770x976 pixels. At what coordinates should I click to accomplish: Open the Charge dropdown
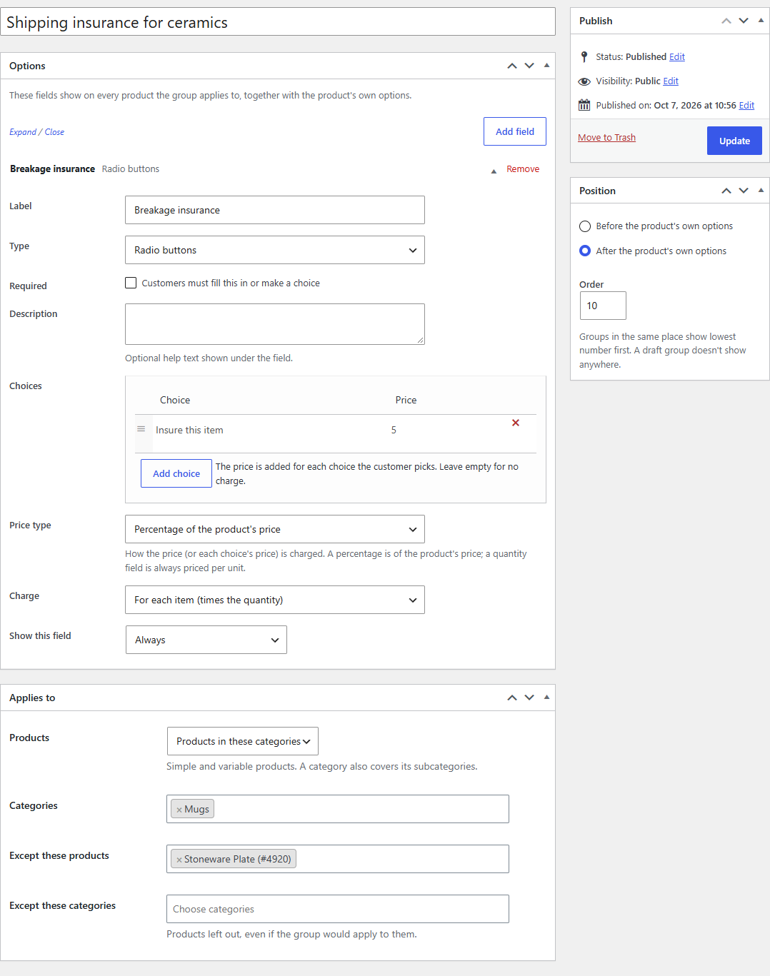[275, 600]
